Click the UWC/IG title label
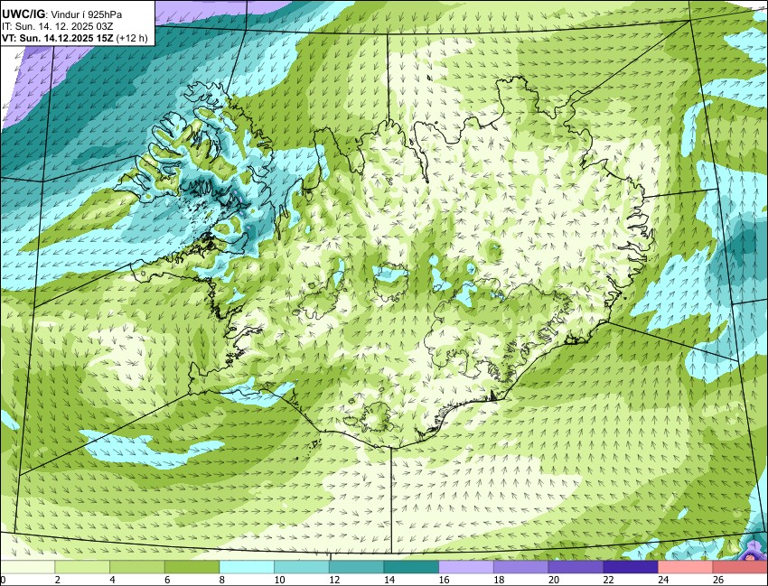Screen dimensions: 768x586 pos(23,14)
